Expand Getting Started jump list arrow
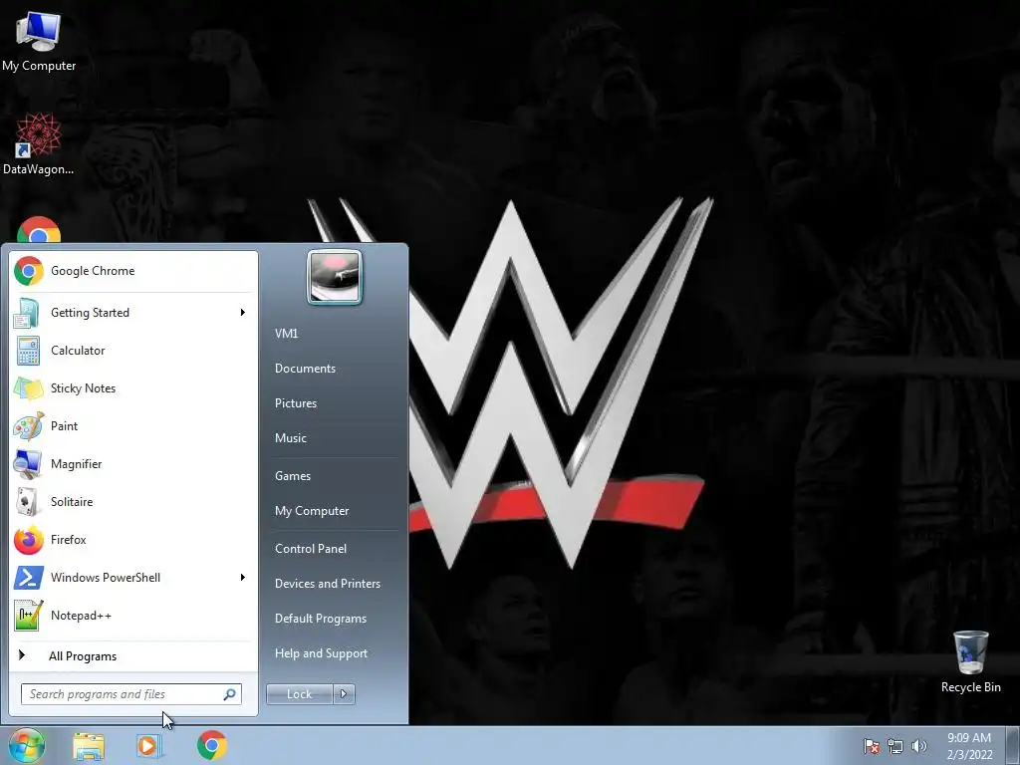 [x=243, y=313]
